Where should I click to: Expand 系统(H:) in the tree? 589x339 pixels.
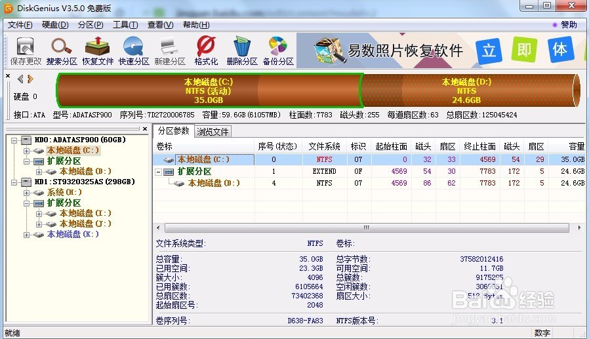pyautogui.click(x=27, y=193)
